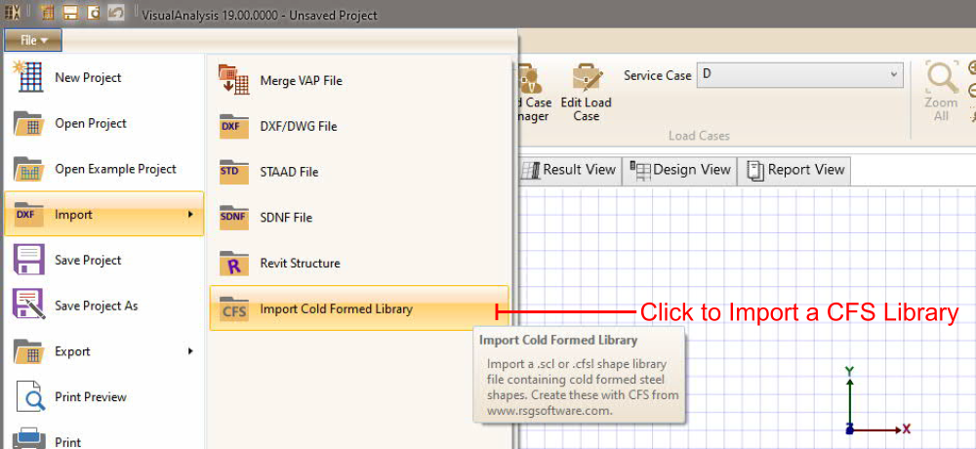Click print preview icon in quick access toolbar

[x=94, y=13]
